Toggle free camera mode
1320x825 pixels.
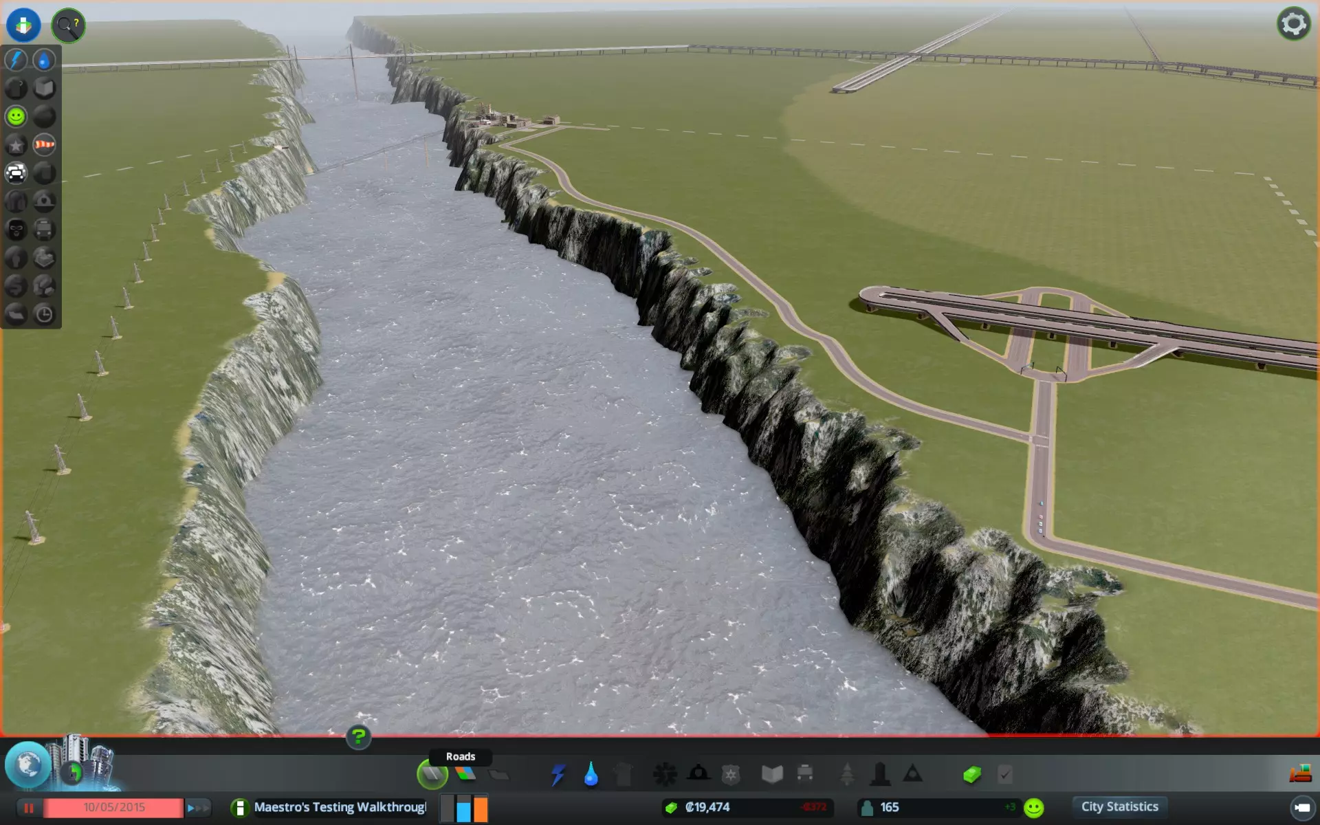(1301, 808)
